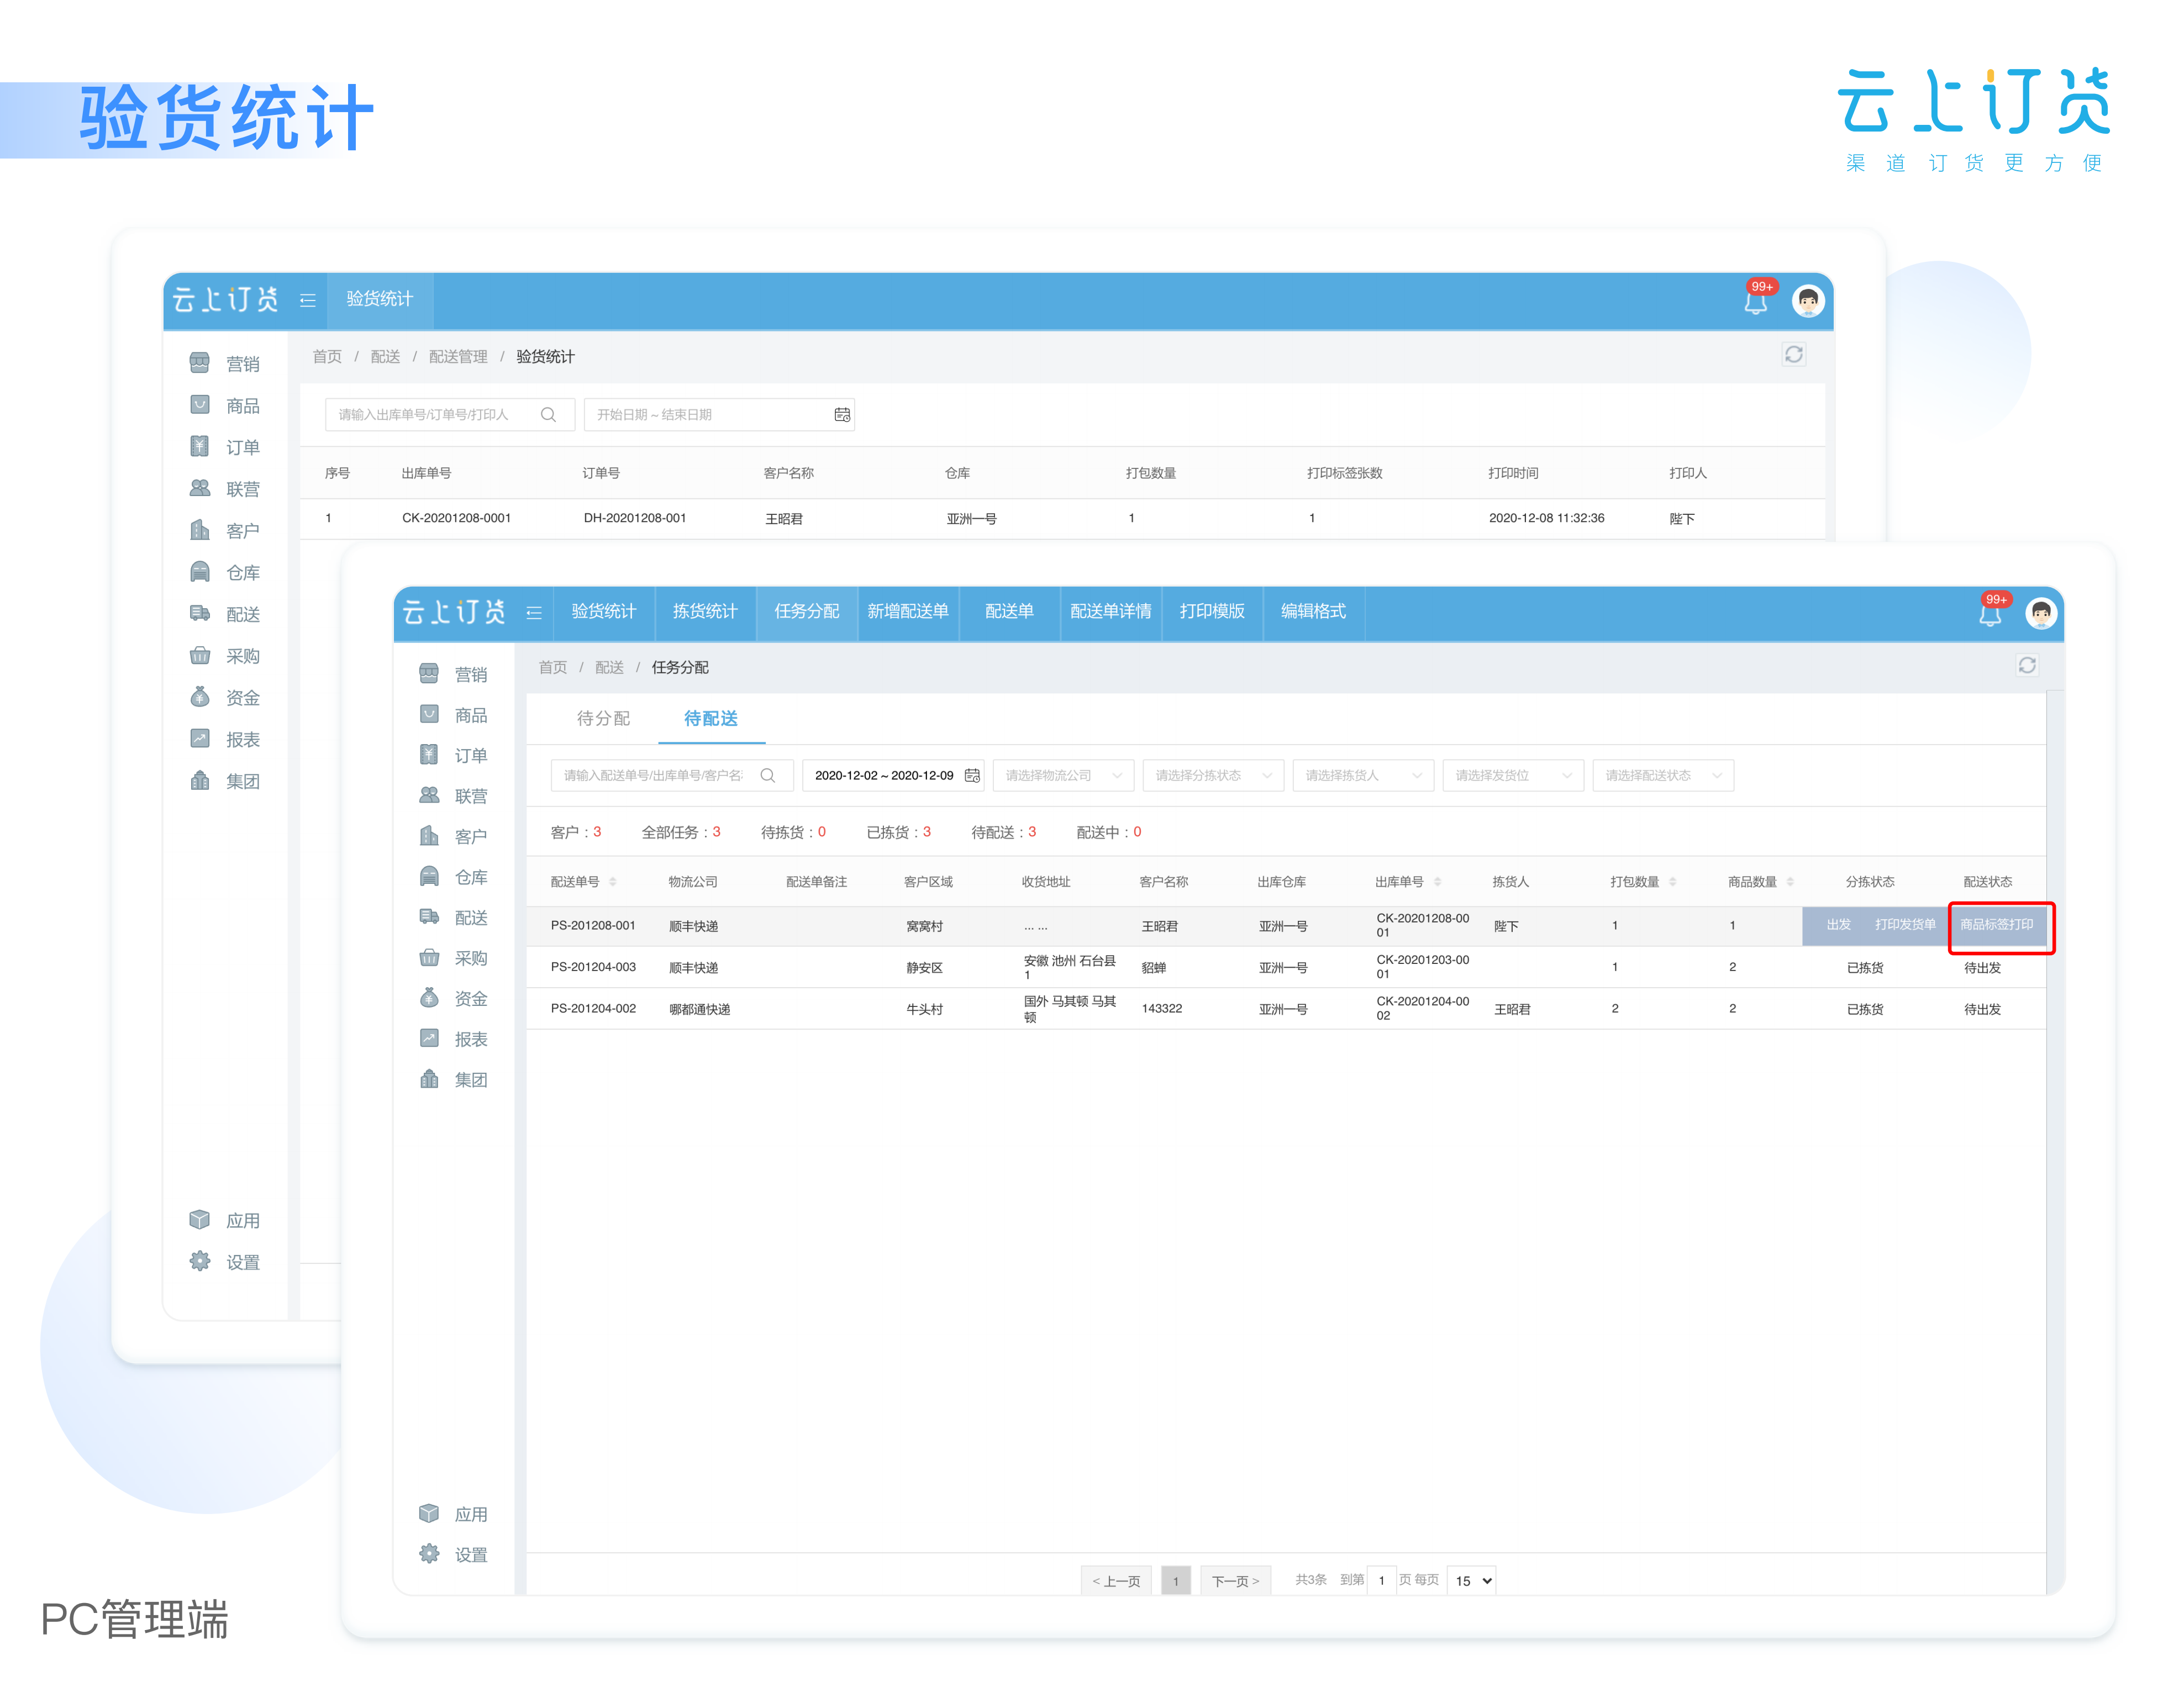Select the 待分配 sub-tab

pyautogui.click(x=603, y=718)
